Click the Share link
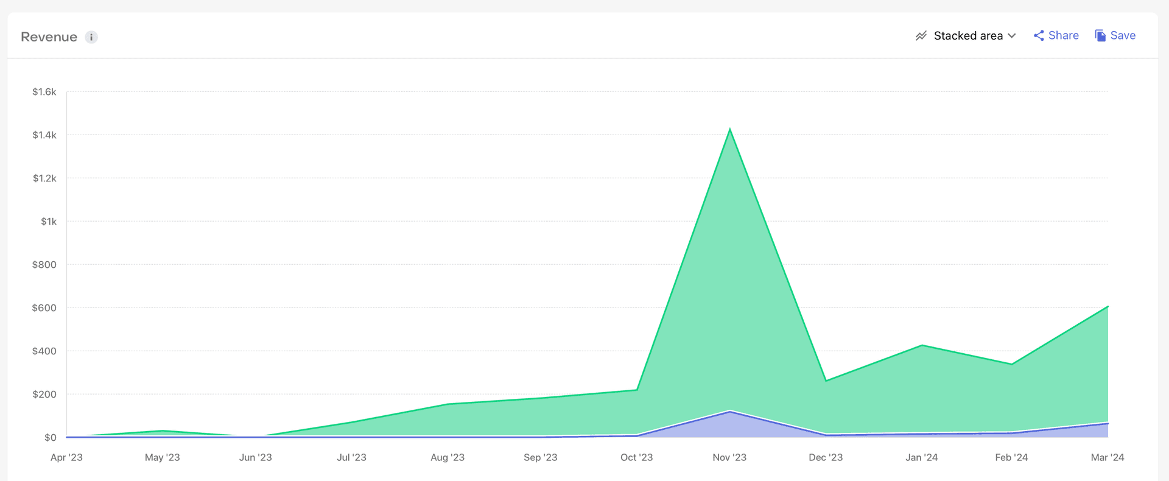 pyautogui.click(x=1056, y=36)
